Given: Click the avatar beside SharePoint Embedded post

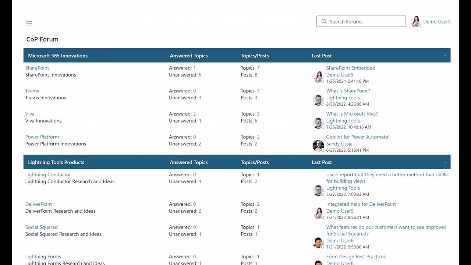Looking at the screenshot, I should click(318, 77).
